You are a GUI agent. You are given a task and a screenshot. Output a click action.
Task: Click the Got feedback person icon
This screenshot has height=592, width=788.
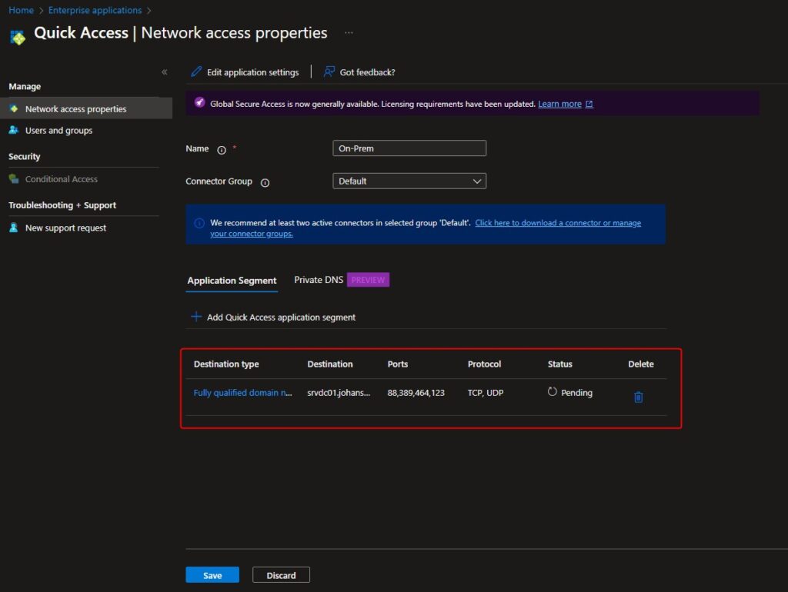[x=329, y=72]
